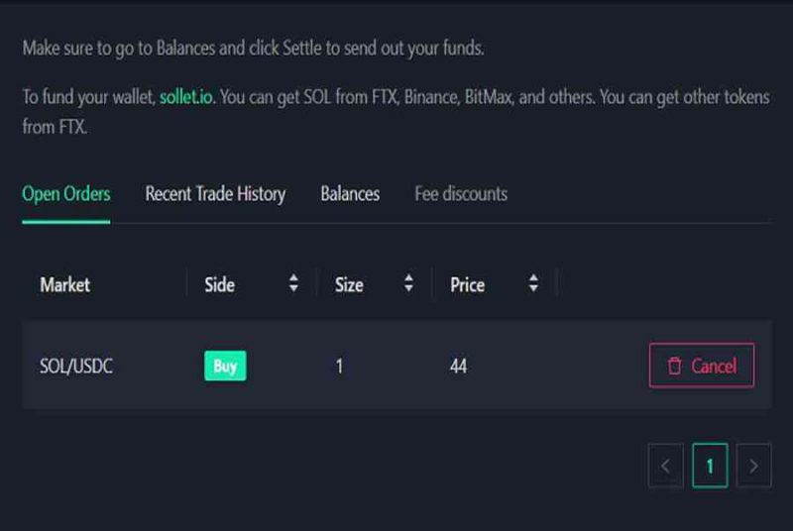
Task: Click the Size column header label
Action: tap(349, 285)
